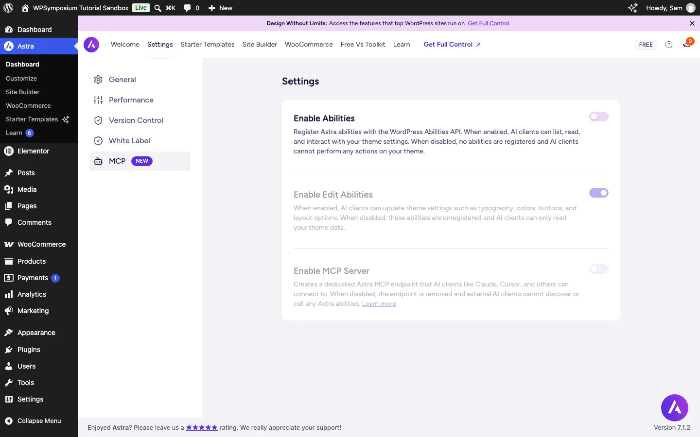Click the WordPress logo in admin bar
The height and width of the screenshot is (437, 700).
[8, 8]
